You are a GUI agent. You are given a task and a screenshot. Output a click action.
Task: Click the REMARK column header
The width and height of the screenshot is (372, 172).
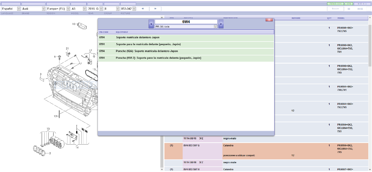point(296,18)
